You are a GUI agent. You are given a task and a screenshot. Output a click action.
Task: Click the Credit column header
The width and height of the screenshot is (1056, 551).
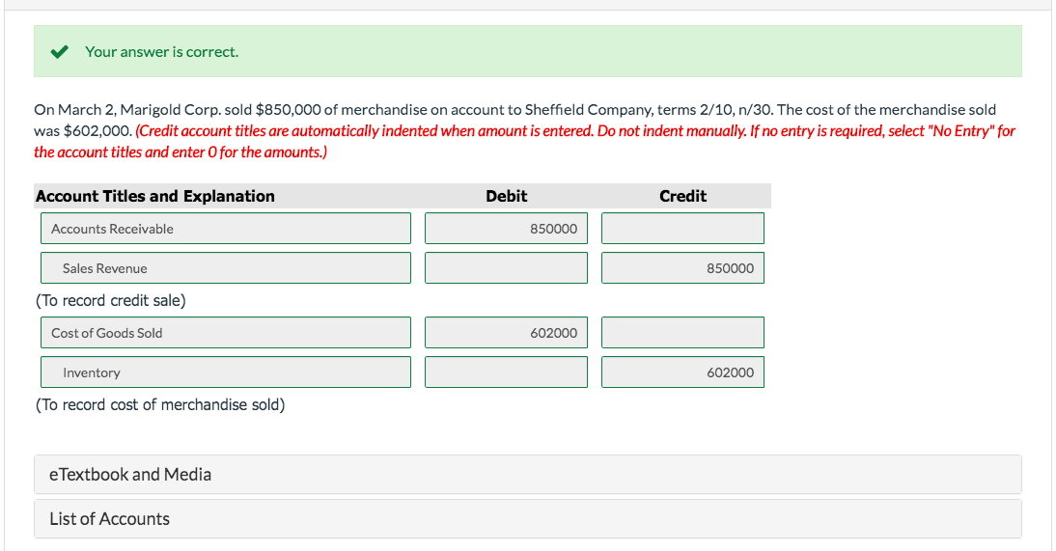682,196
